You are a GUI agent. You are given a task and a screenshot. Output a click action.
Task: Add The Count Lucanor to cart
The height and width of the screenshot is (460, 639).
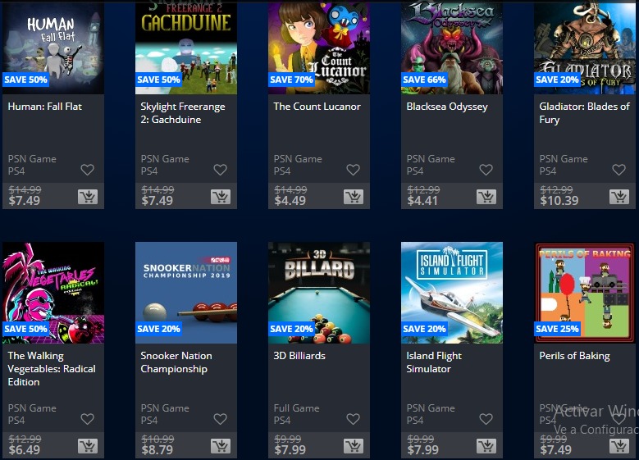354,197
